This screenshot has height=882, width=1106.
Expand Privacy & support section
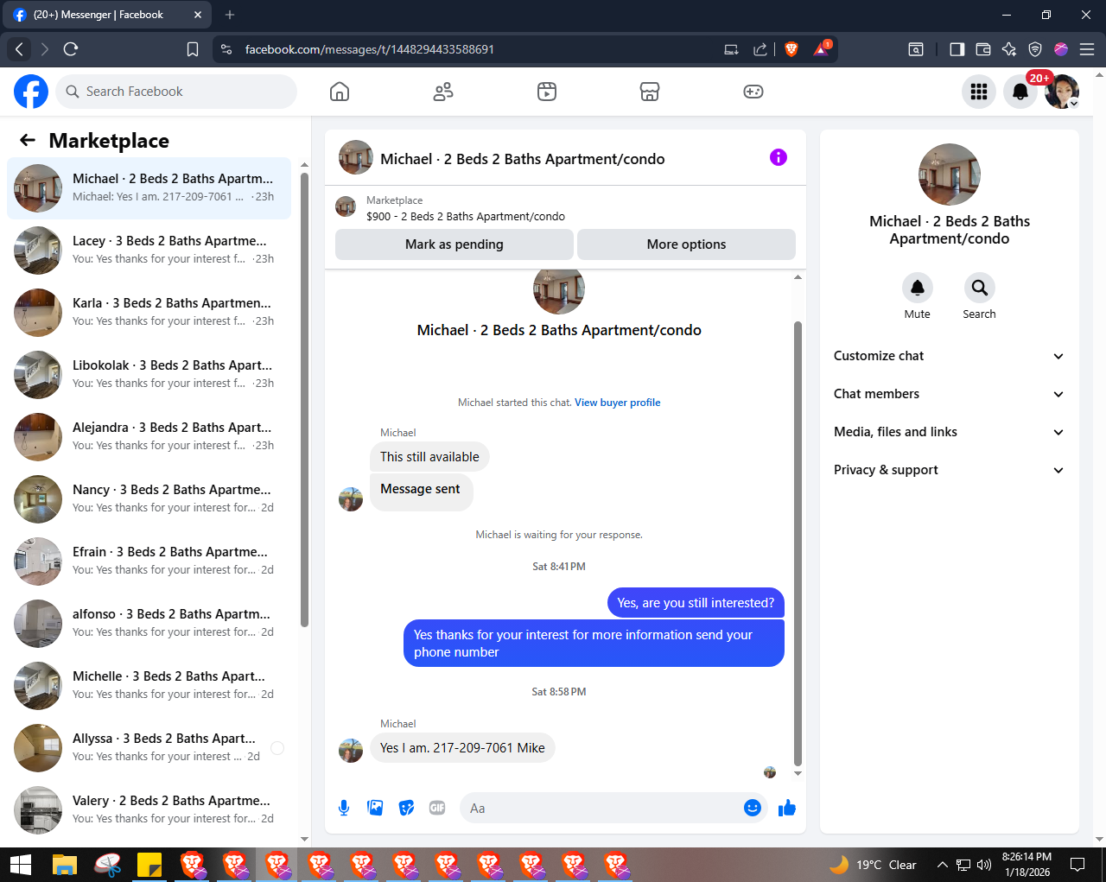tap(949, 470)
